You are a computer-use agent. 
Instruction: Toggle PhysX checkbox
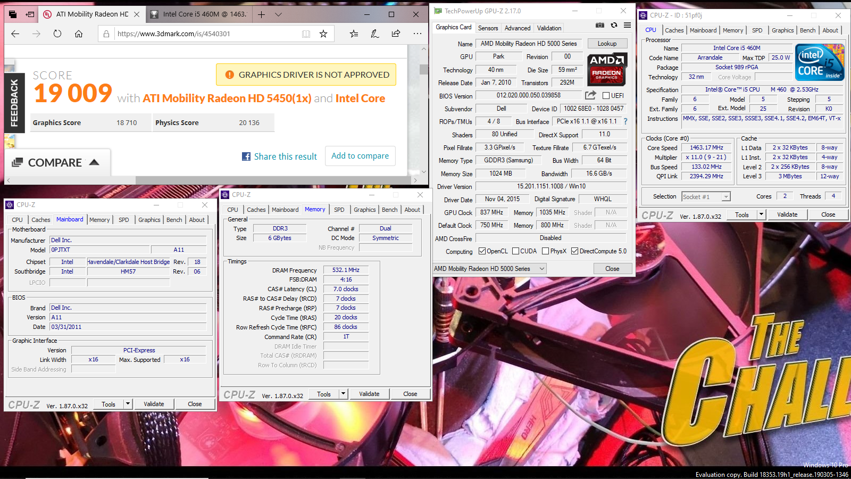click(545, 251)
